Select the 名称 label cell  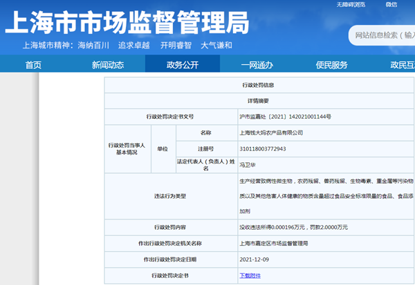pos(205,132)
